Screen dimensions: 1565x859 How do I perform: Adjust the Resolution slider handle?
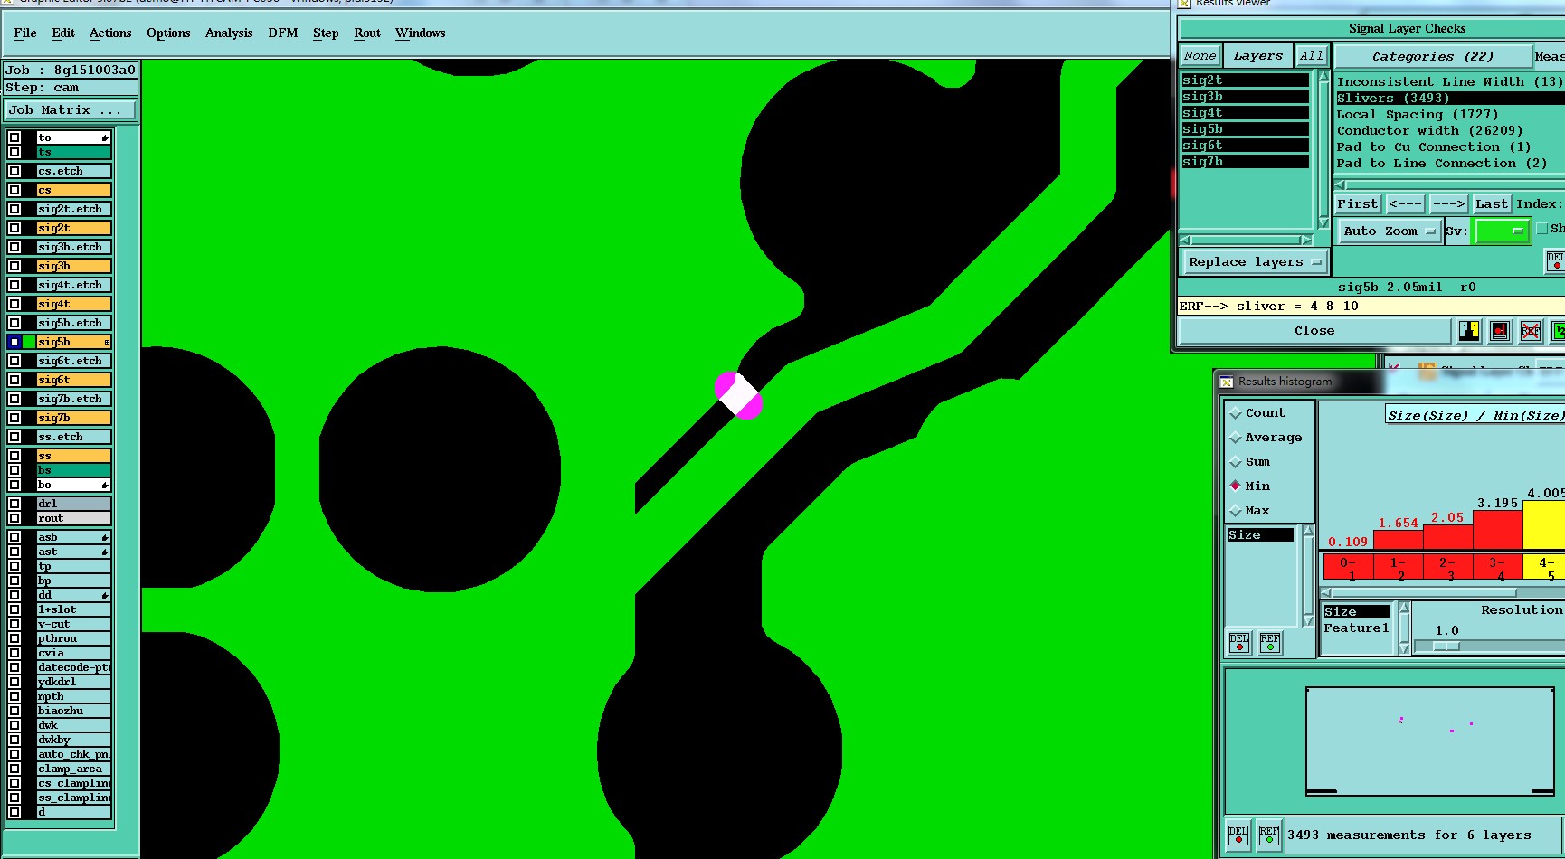click(x=1446, y=646)
